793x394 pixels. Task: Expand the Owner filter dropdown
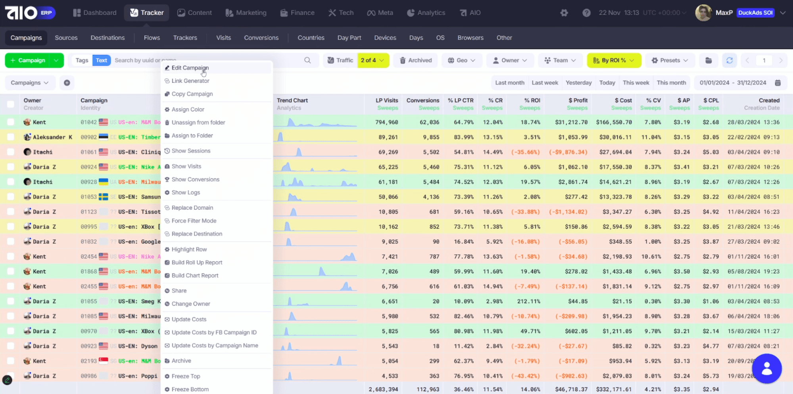(x=510, y=60)
